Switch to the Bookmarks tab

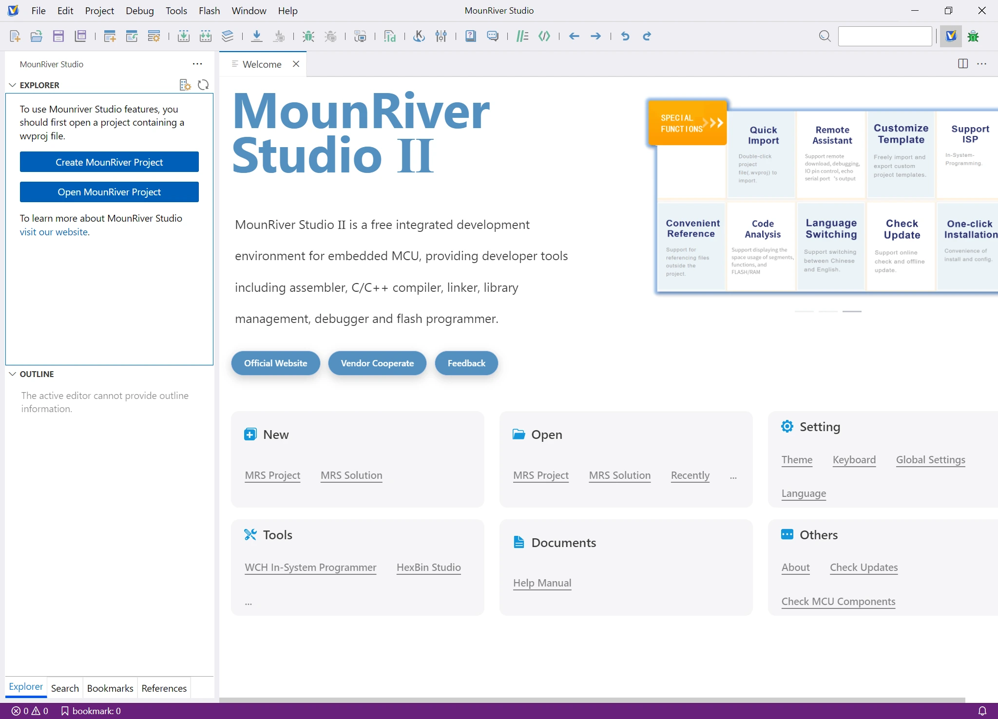tap(110, 688)
